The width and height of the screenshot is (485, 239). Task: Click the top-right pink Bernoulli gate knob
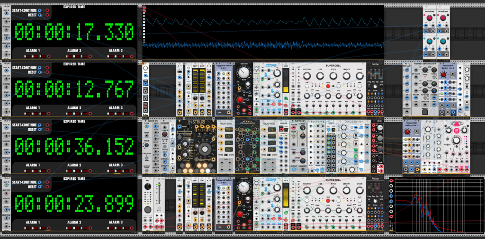[443, 18]
